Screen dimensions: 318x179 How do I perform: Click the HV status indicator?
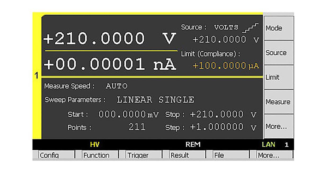(95, 145)
